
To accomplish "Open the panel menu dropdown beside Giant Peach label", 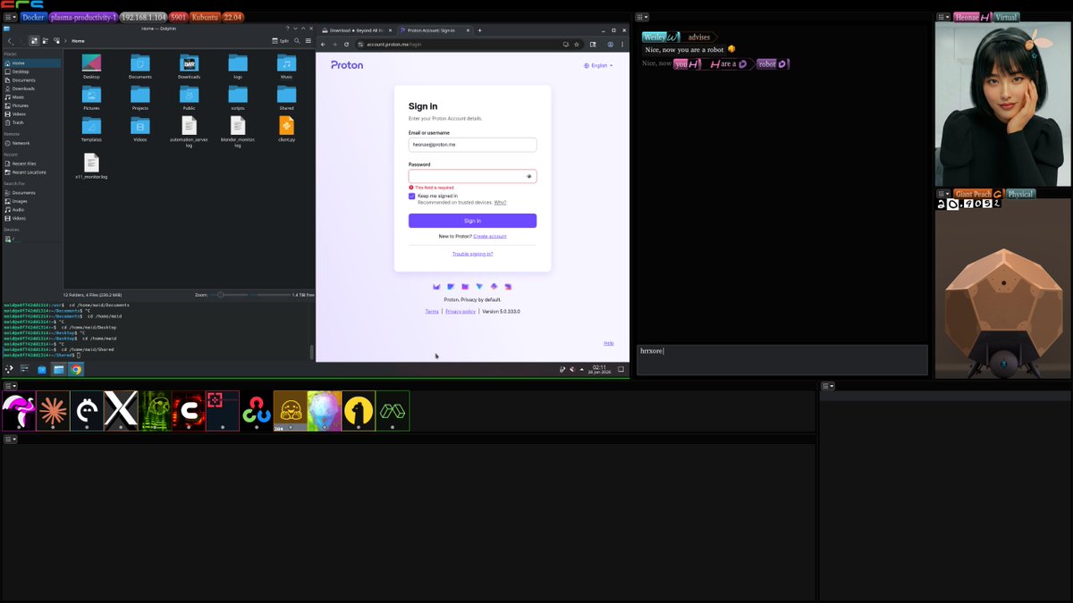I will click(x=942, y=194).
